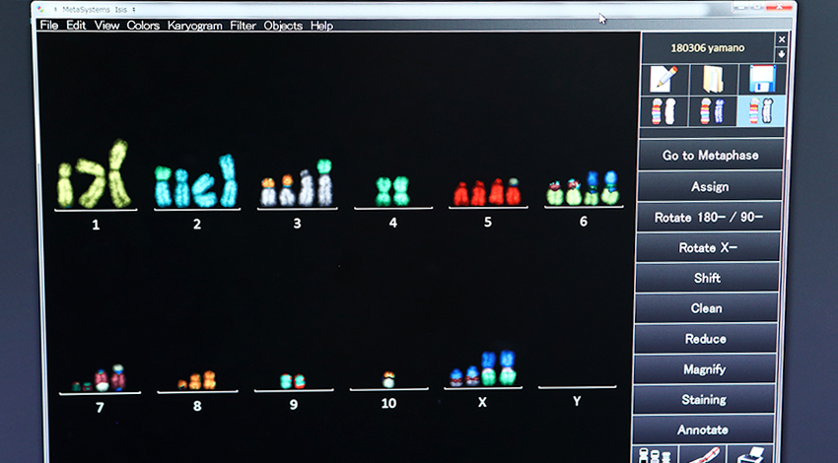
Task: Click the Rotate 180- / 90- button
Action: (x=709, y=217)
